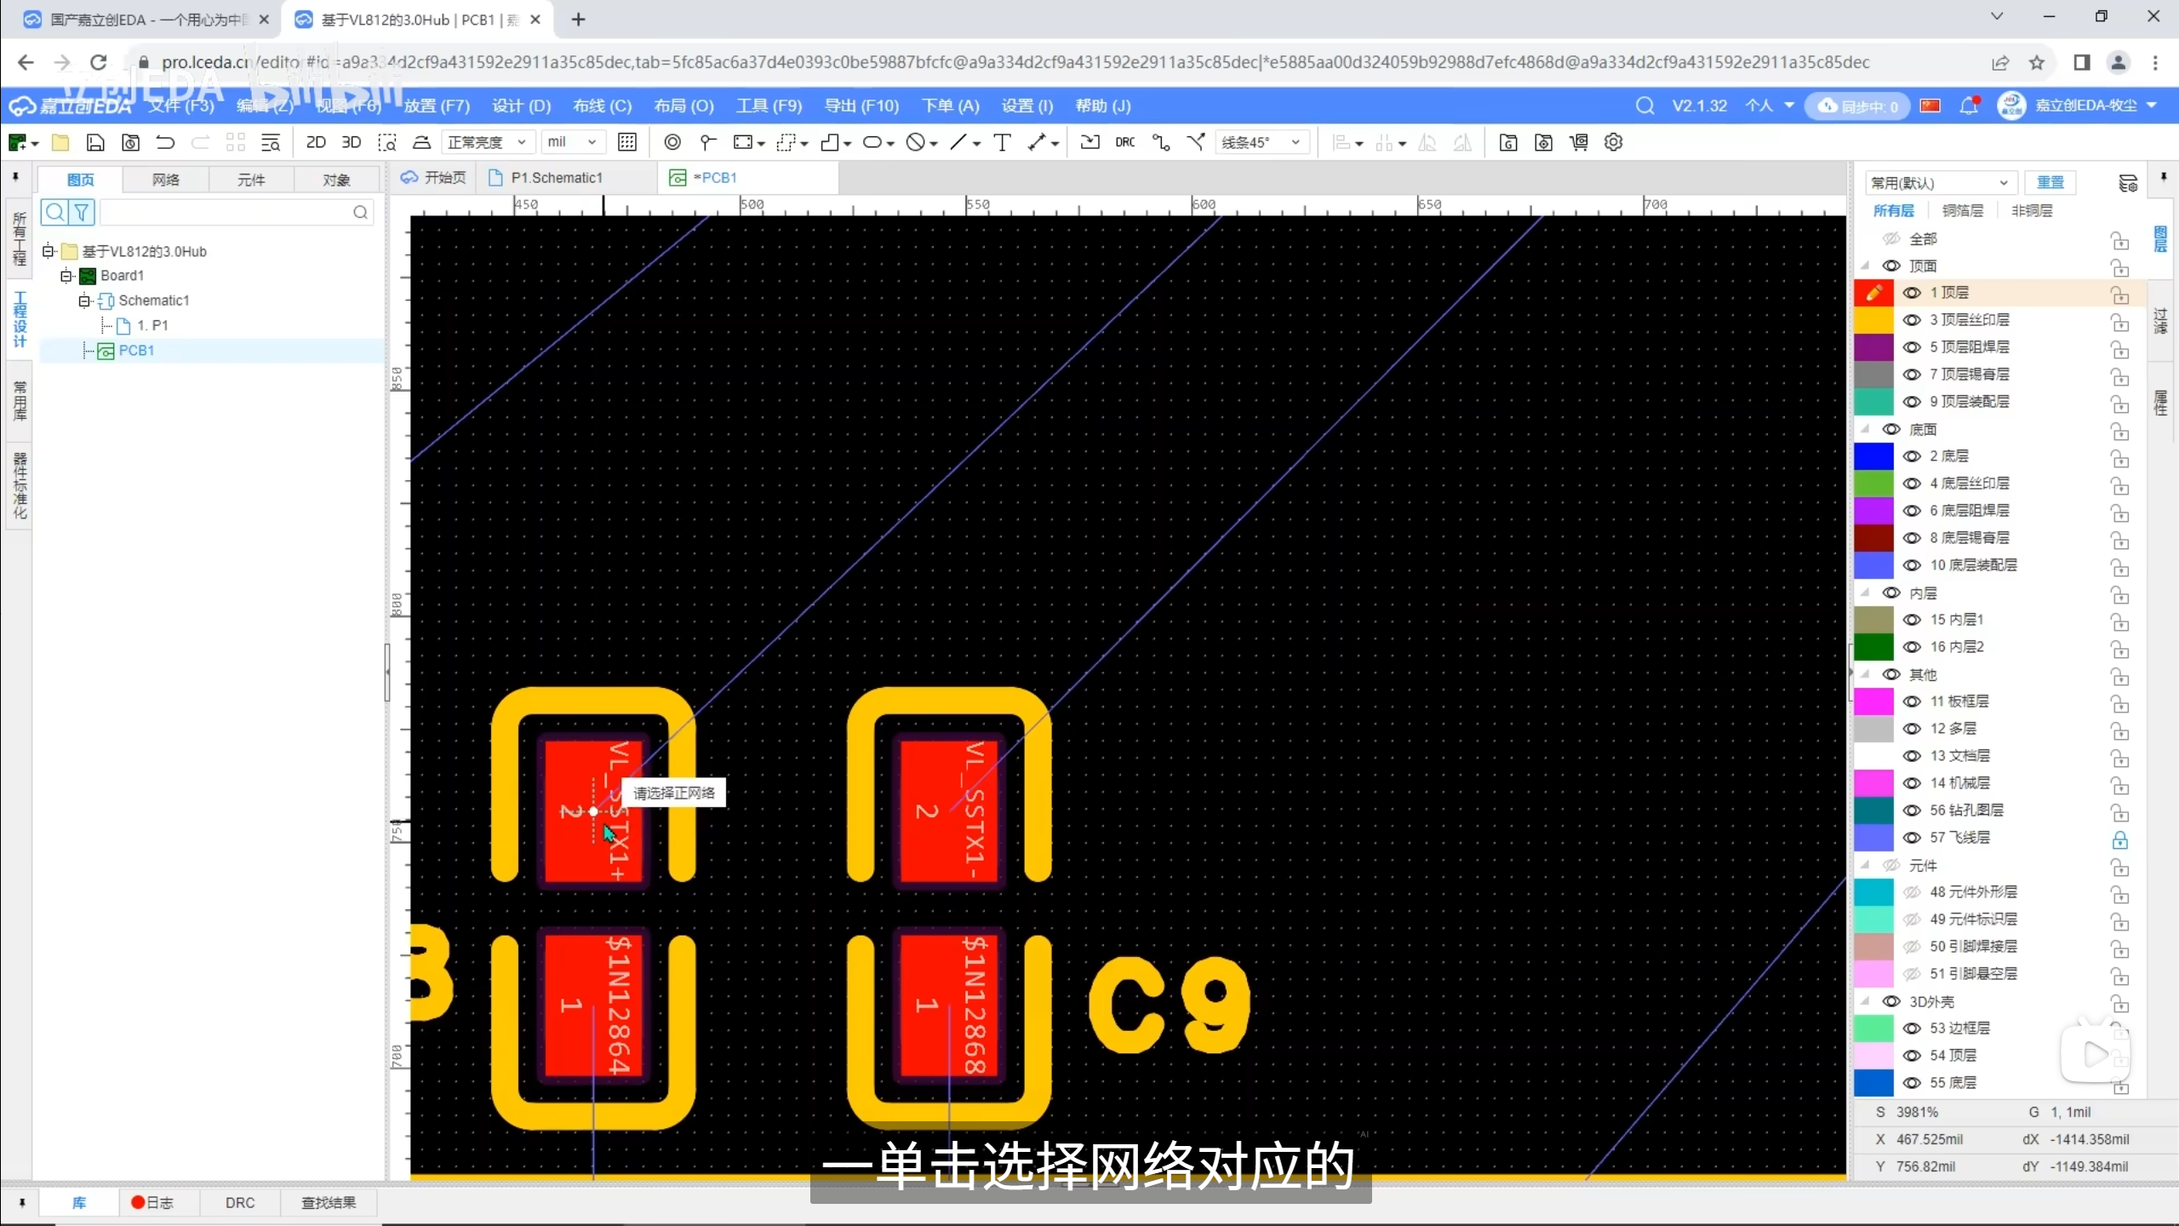Open settings gear in toolbar
The height and width of the screenshot is (1226, 2179).
pos(1613,142)
